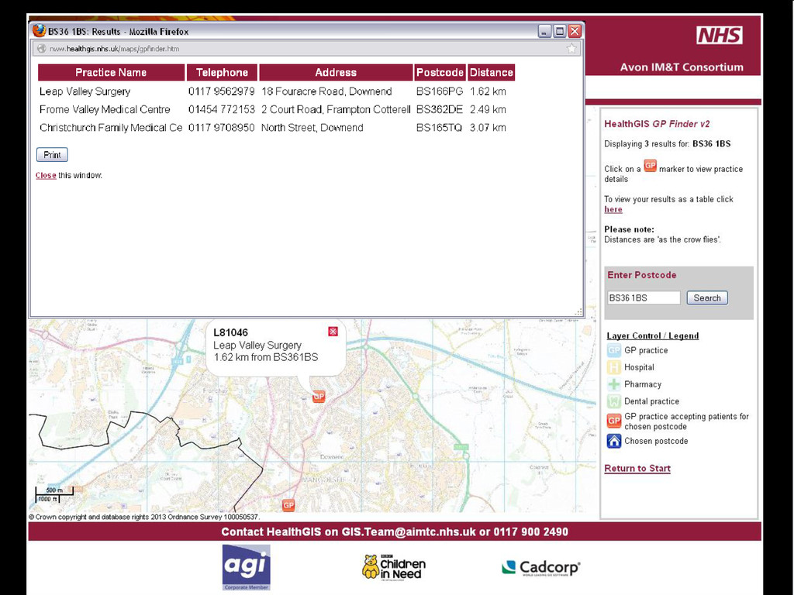The width and height of the screenshot is (794, 595).
Task: Click the Distance column header
Action: click(491, 72)
